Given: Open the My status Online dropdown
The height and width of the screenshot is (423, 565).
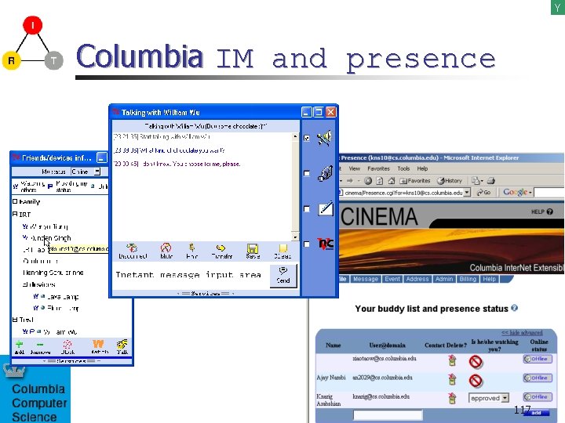Looking at the screenshot, I should point(97,172).
